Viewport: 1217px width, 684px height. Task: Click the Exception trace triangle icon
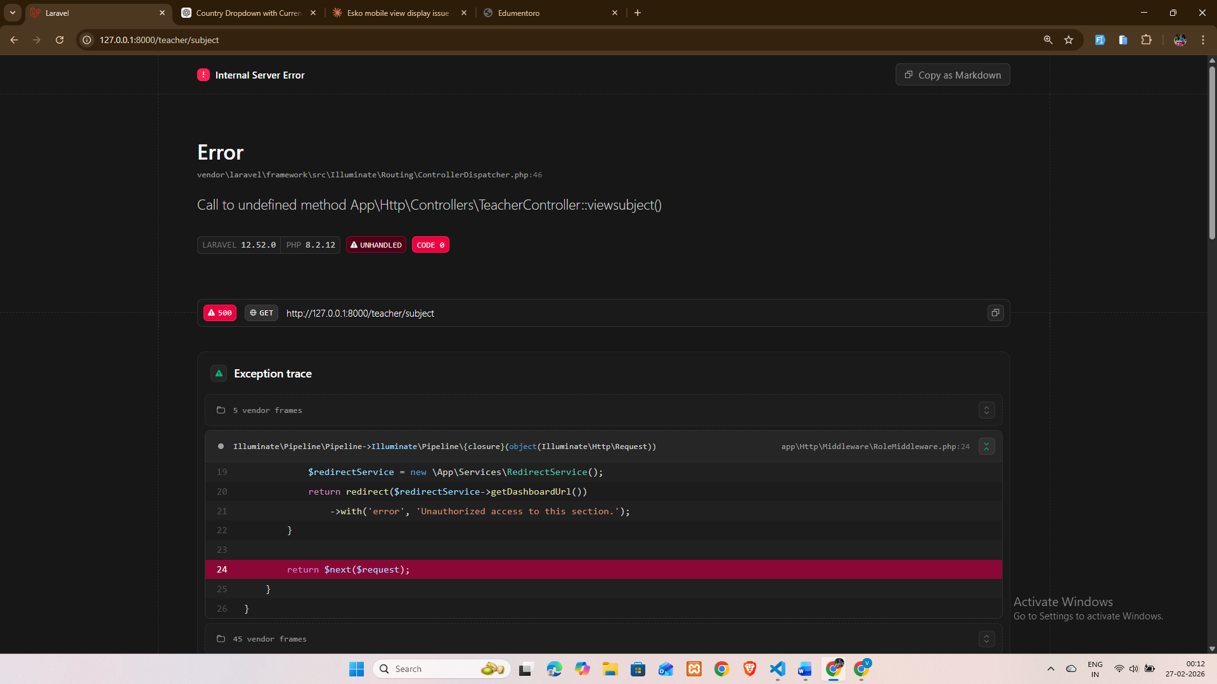(219, 374)
